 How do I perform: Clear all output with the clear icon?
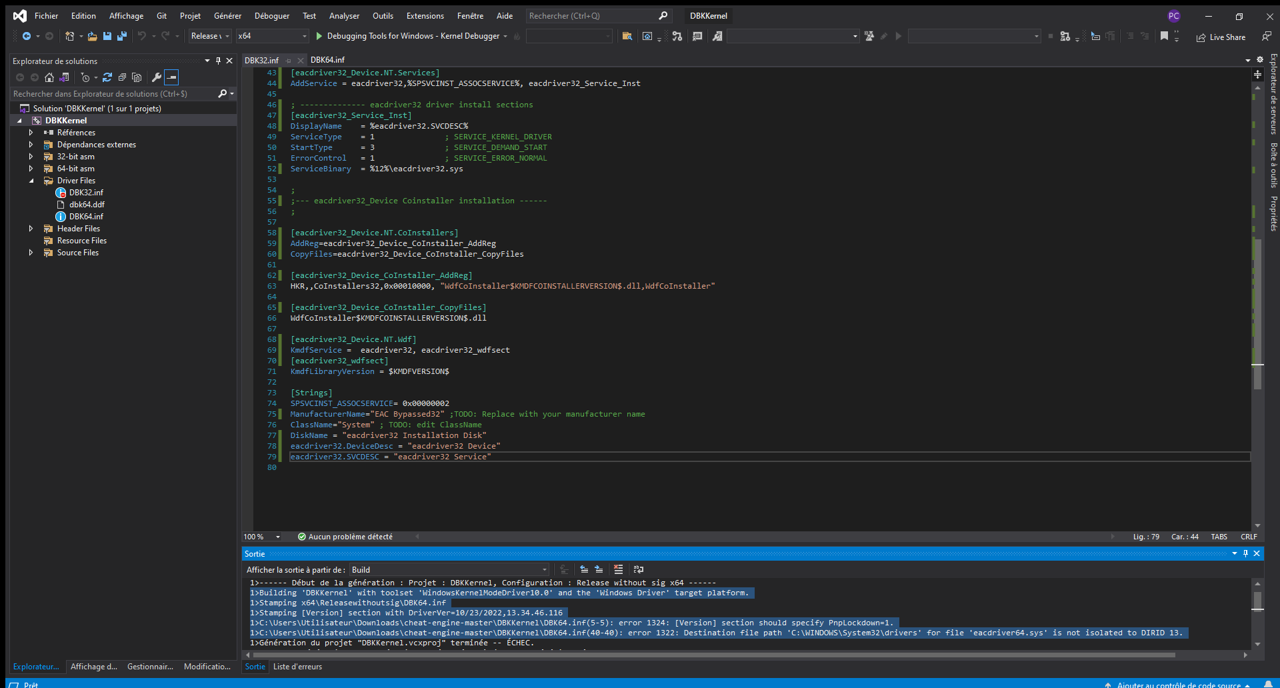tap(619, 569)
